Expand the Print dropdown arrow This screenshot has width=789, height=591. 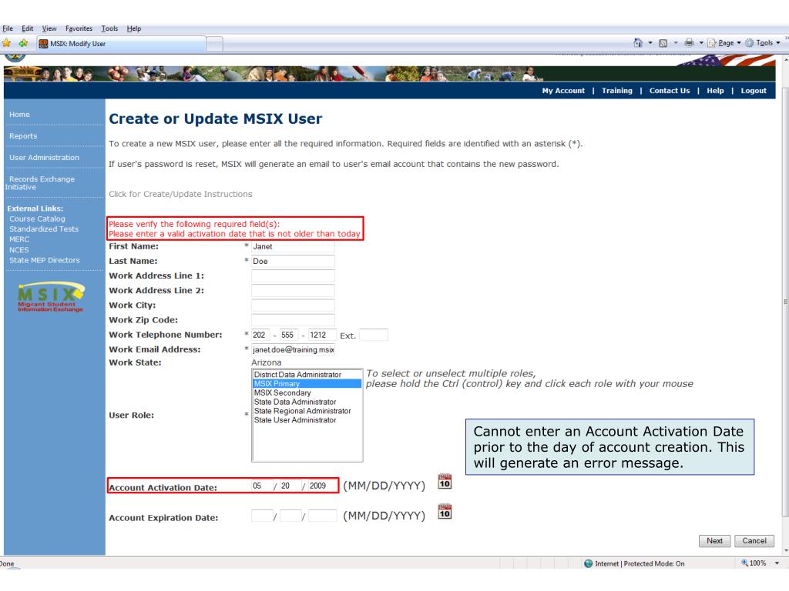(x=701, y=43)
